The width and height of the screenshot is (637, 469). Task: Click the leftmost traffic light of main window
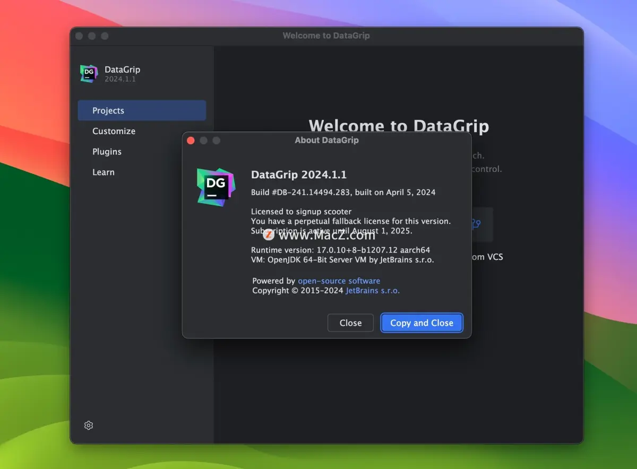pyautogui.click(x=79, y=36)
